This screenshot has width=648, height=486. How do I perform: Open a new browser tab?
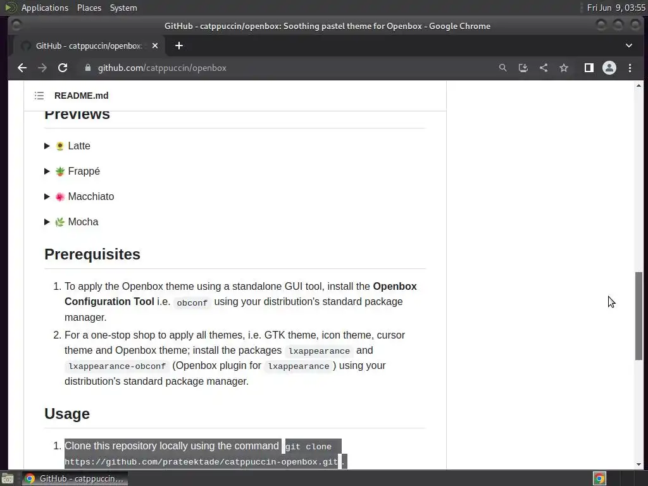coord(179,46)
